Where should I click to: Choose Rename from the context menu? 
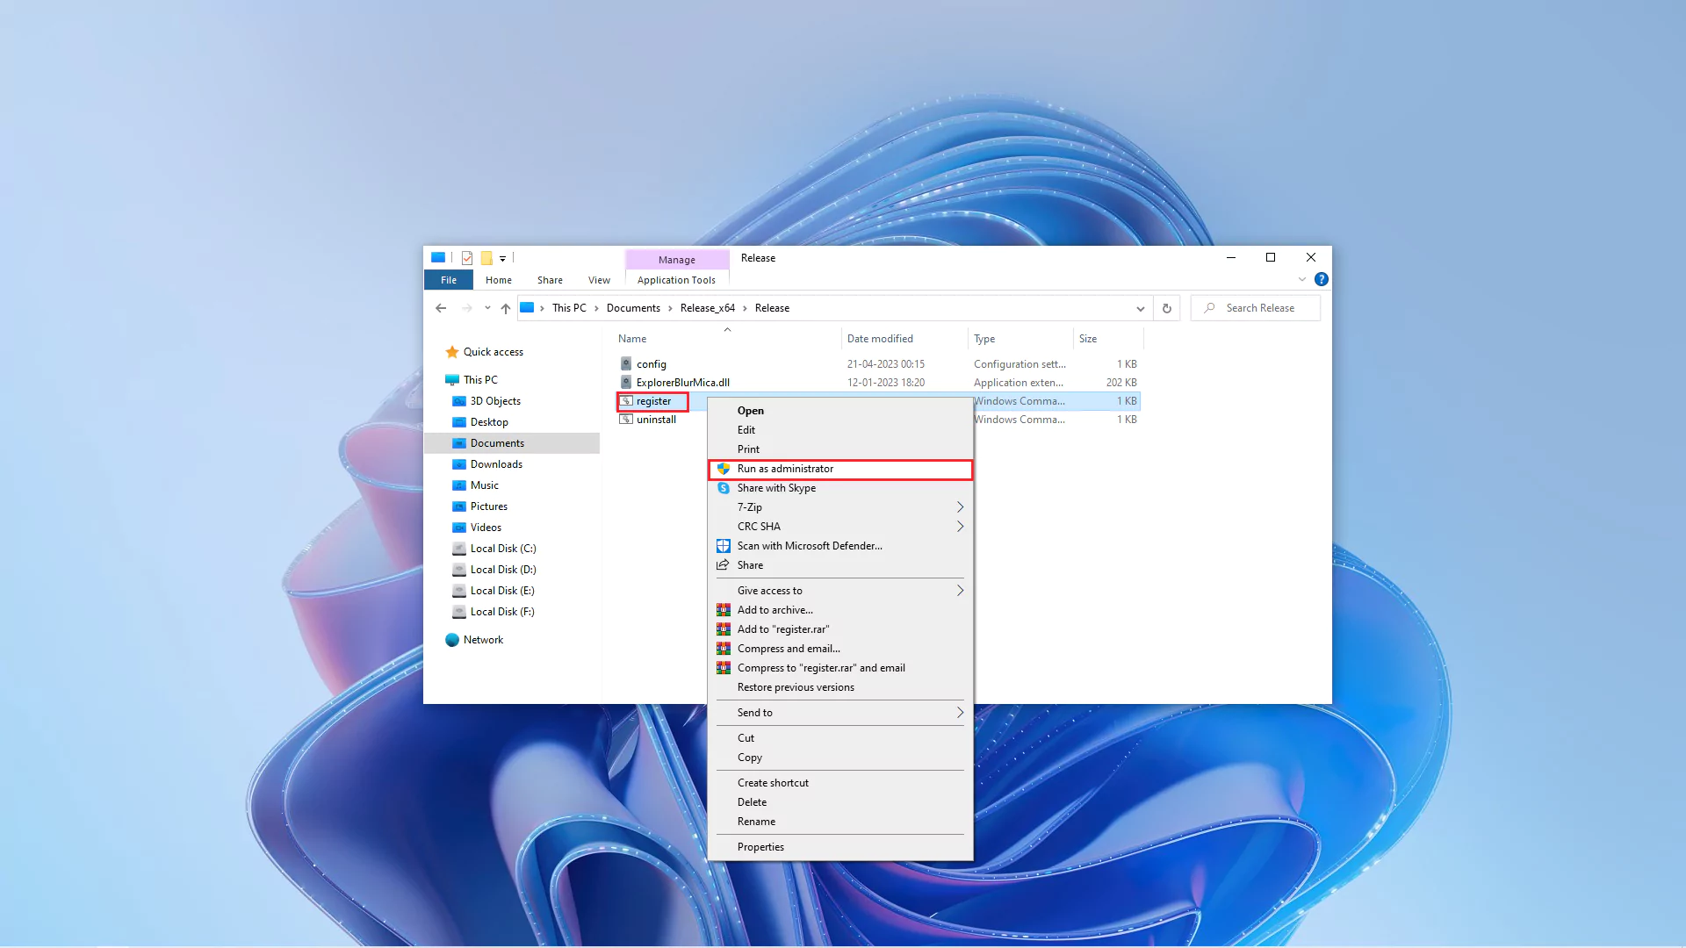pos(756,822)
